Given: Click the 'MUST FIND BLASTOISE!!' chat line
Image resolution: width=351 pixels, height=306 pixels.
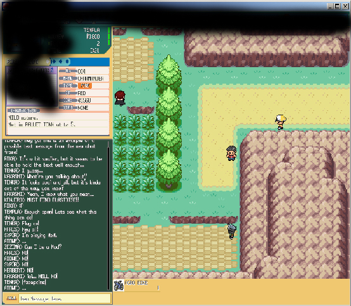Looking at the screenshot, I should [x=41, y=200].
